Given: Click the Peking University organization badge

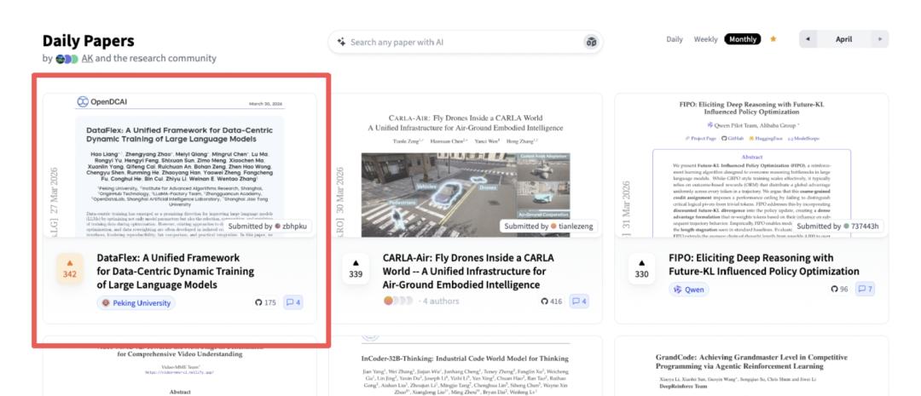Looking at the screenshot, I should (x=136, y=302).
